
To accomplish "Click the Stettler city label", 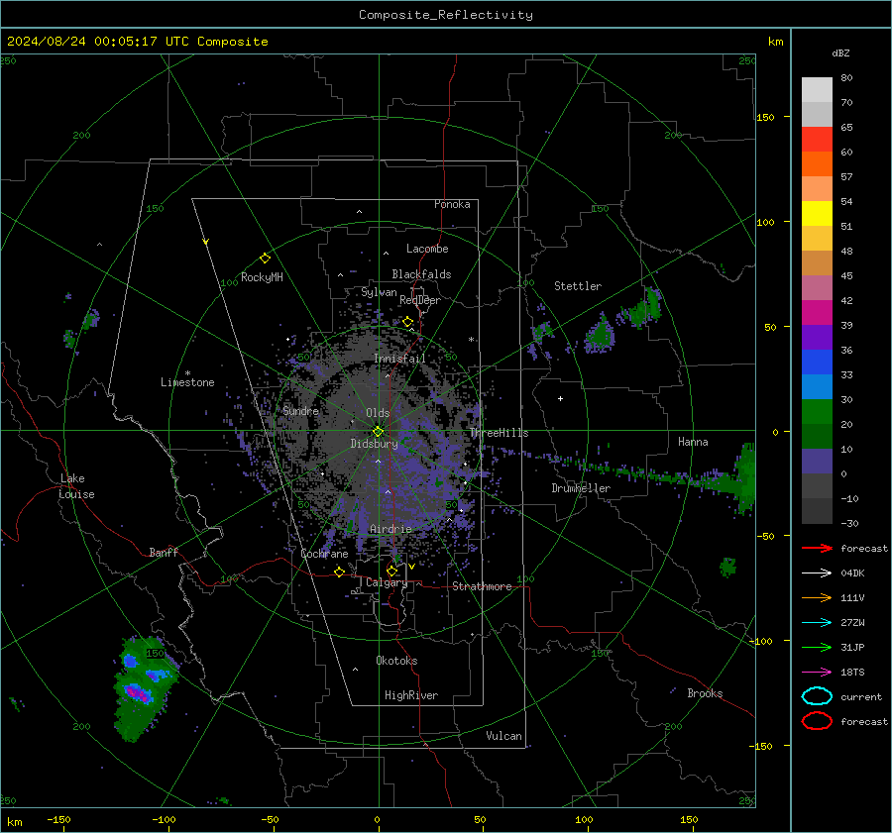I will point(578,286).
